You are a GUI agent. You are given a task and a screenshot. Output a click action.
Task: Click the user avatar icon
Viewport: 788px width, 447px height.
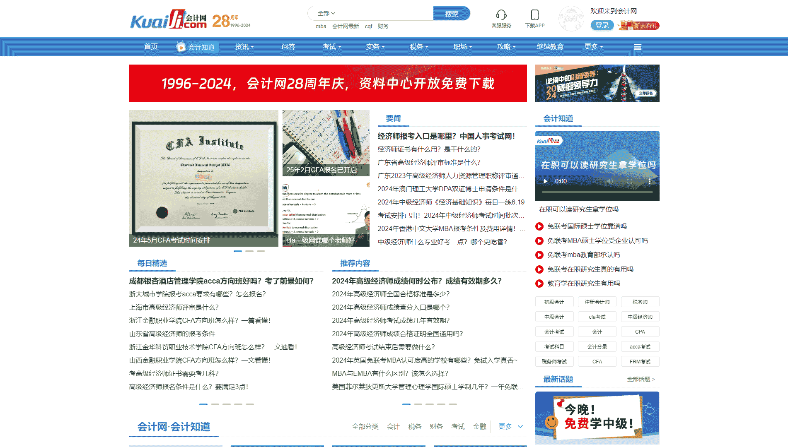571,19
